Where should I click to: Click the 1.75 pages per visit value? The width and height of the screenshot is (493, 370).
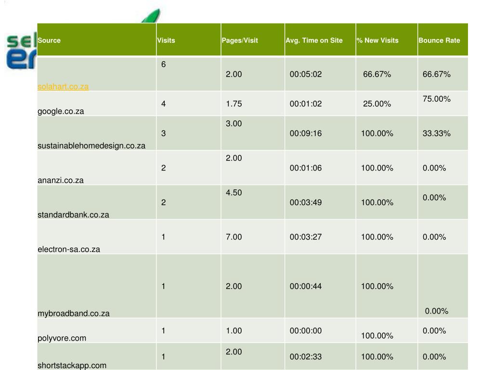click(234, 104)
